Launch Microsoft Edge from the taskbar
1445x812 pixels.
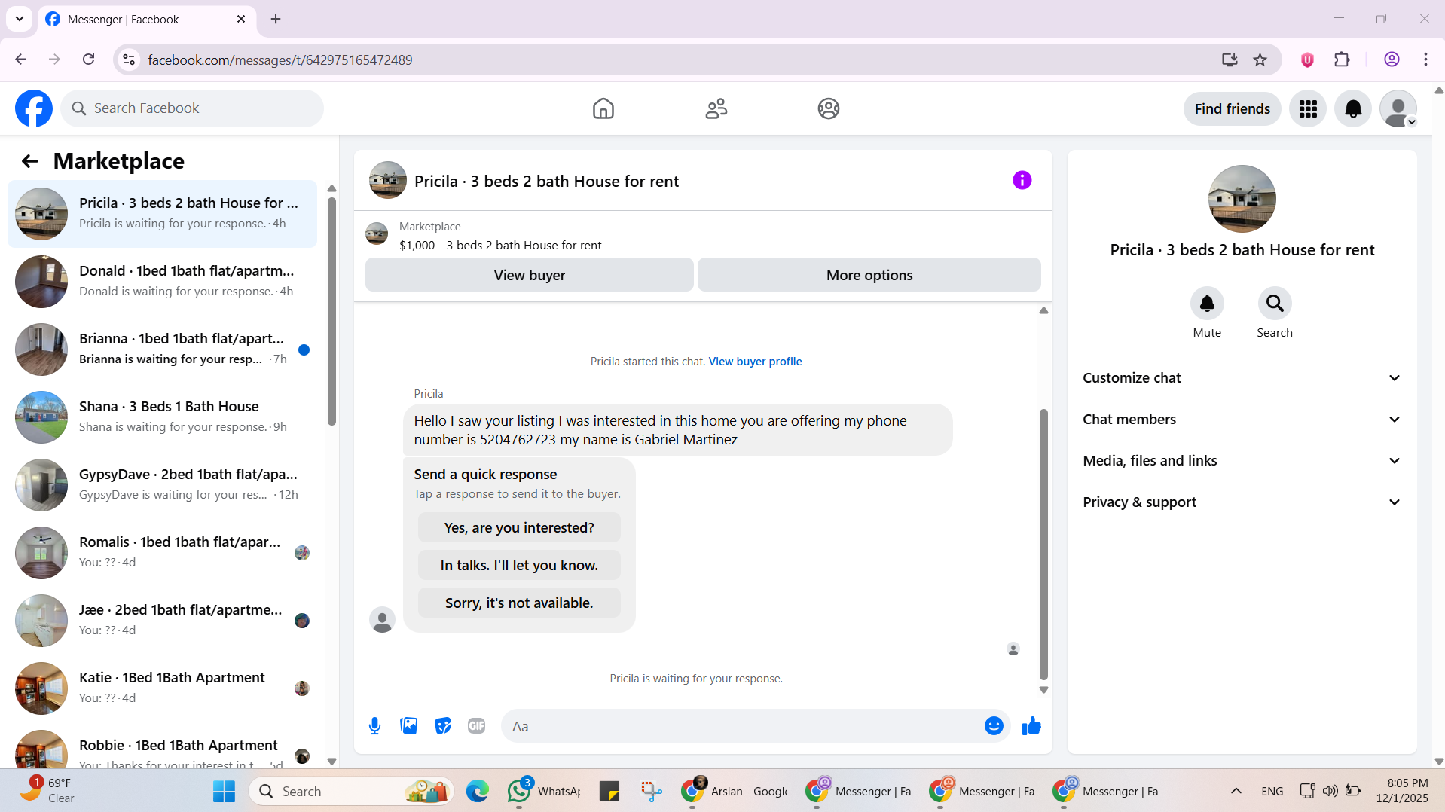(477, 791)
